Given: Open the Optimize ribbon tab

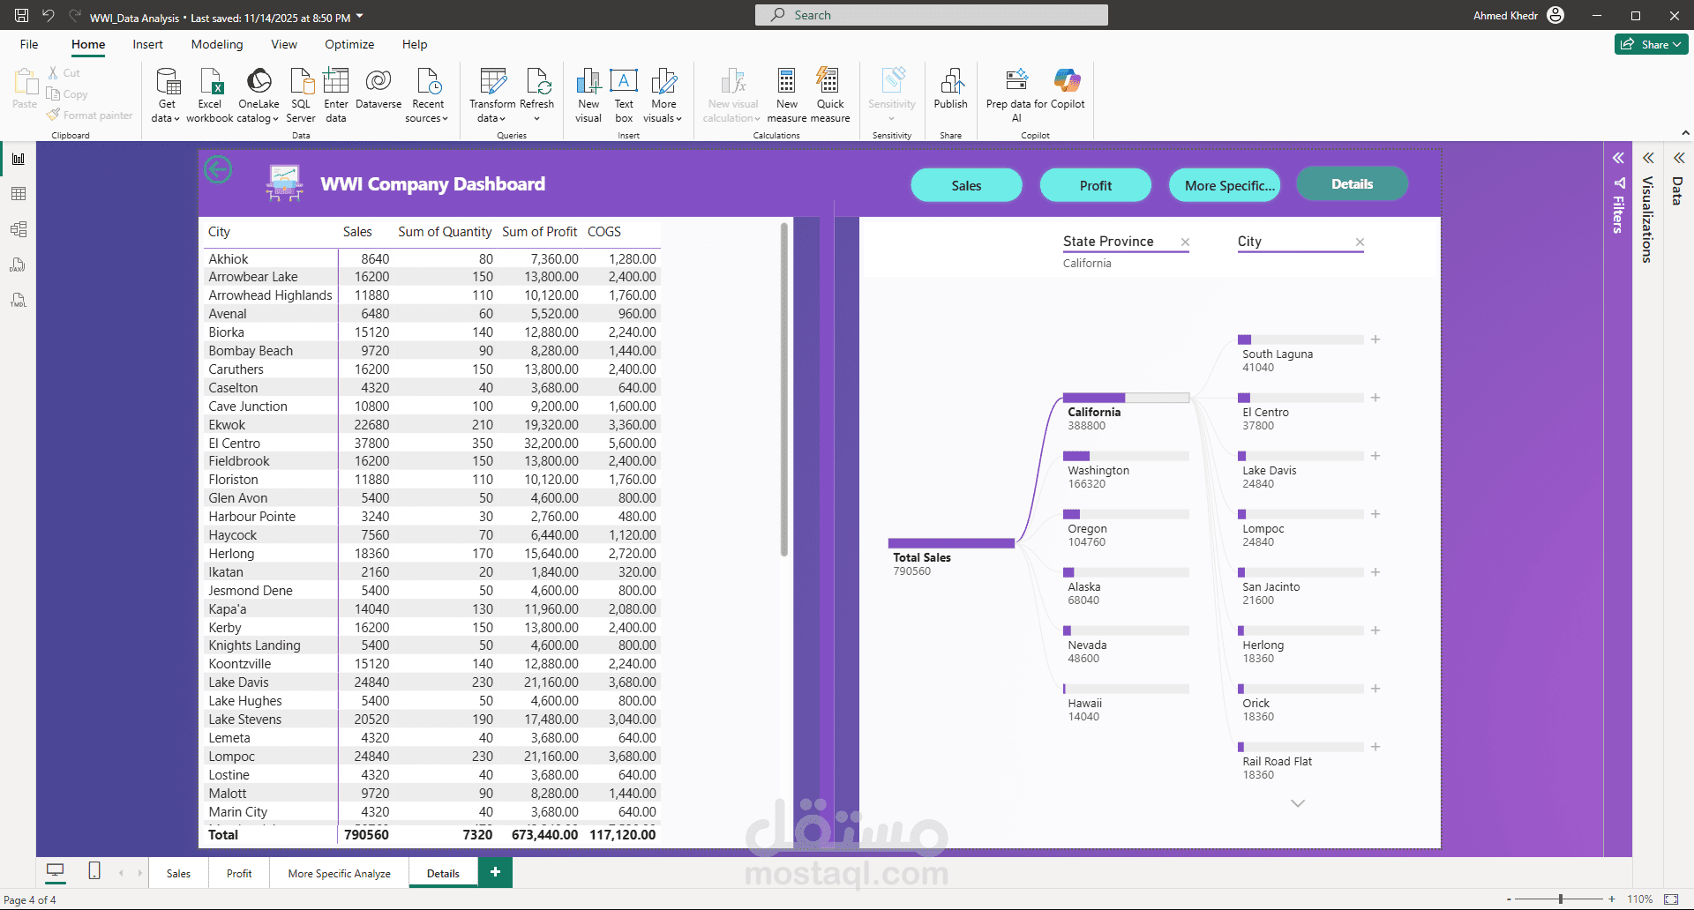Looking at the screenshot, I should click(349, 44).
